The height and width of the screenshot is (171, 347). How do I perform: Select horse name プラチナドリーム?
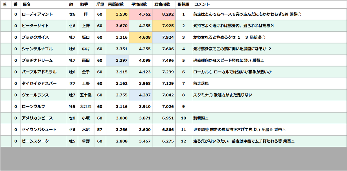tap(37, 61)
